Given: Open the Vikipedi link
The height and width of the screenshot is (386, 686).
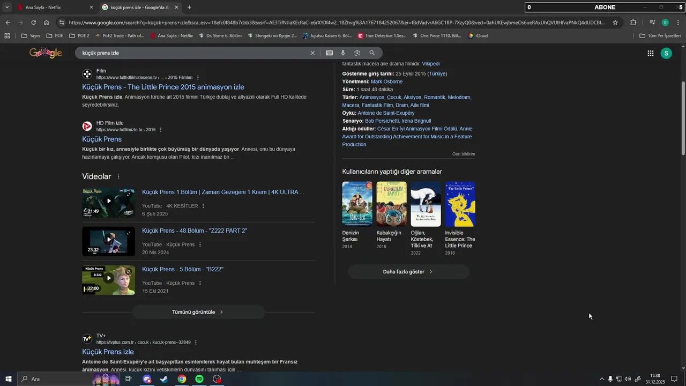Looking at the screenshot, I should click(x=430, y=64).
